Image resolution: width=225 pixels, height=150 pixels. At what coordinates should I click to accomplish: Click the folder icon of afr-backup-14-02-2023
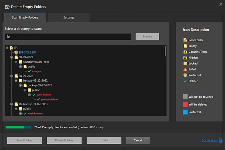[16, 104]
